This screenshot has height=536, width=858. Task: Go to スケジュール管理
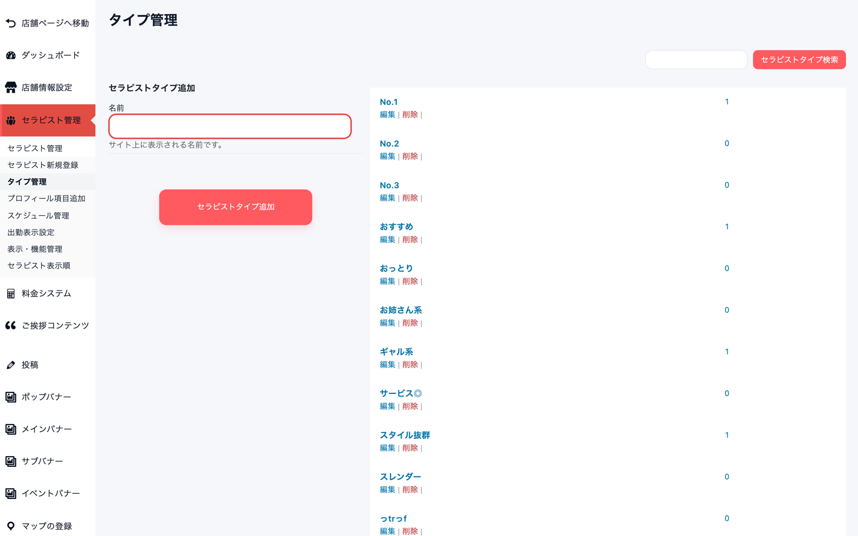(x=38, y=215)
